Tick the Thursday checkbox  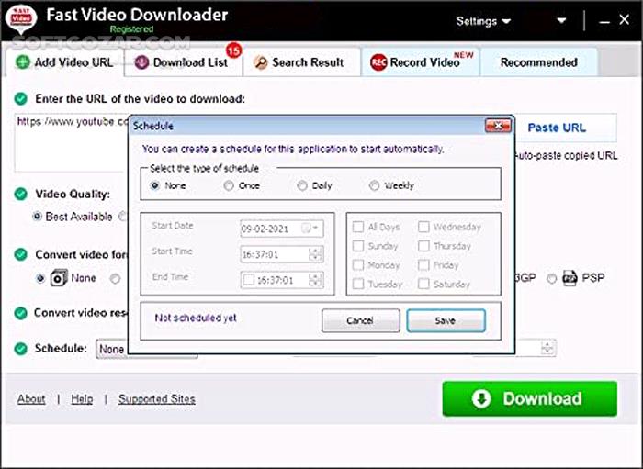[x=423, y=246]
